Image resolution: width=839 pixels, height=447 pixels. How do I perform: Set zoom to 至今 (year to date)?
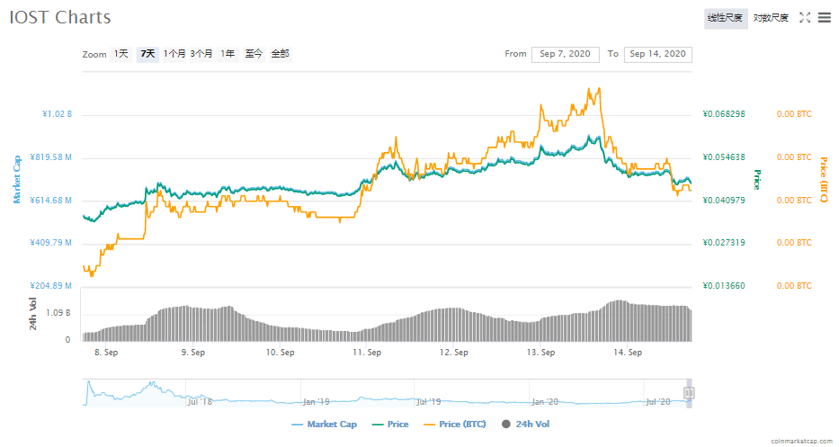[254, 54]
